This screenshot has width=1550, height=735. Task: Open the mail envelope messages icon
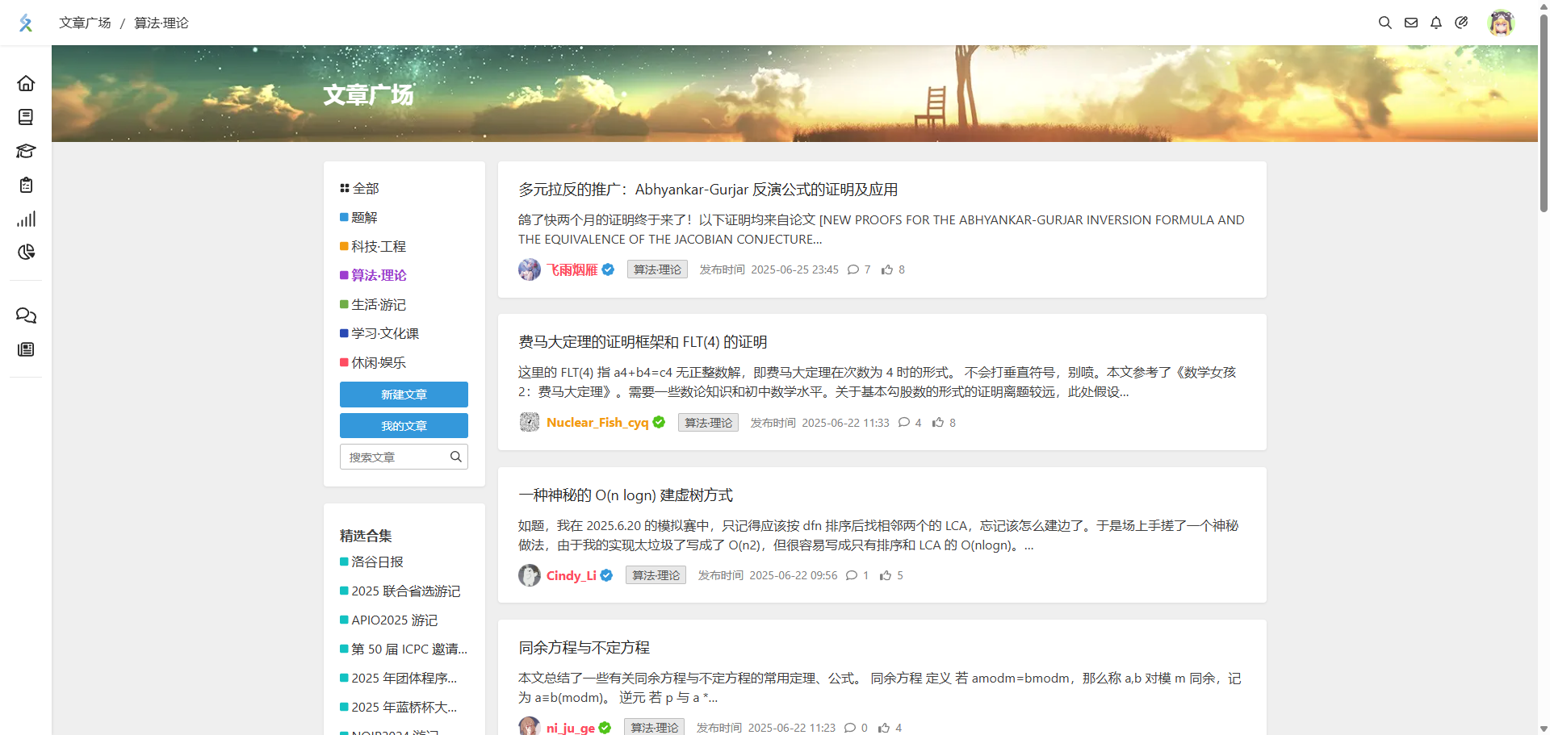(x=1410, y=23)
